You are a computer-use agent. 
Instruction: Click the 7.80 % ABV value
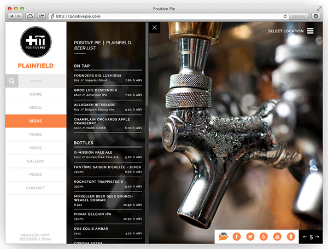click(134, 80)
